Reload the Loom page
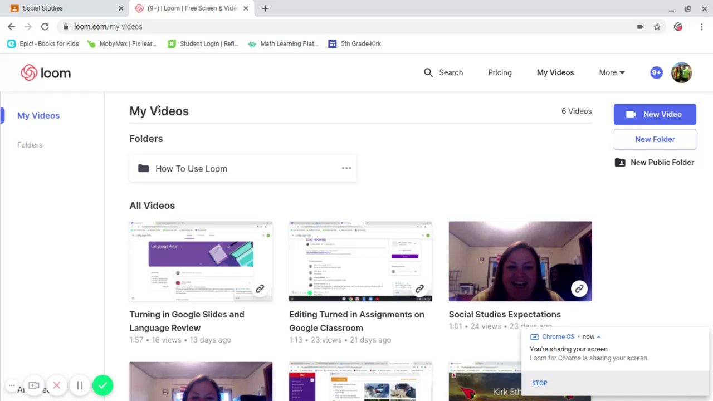 45,27
